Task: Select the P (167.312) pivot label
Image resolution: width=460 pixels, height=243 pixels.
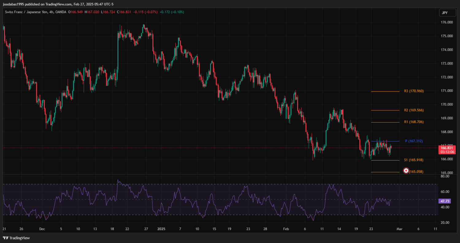Action: click(x=414, y=141)
